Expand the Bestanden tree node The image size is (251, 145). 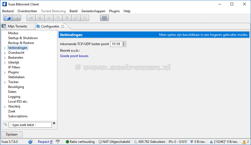click(x=5, y=58)
